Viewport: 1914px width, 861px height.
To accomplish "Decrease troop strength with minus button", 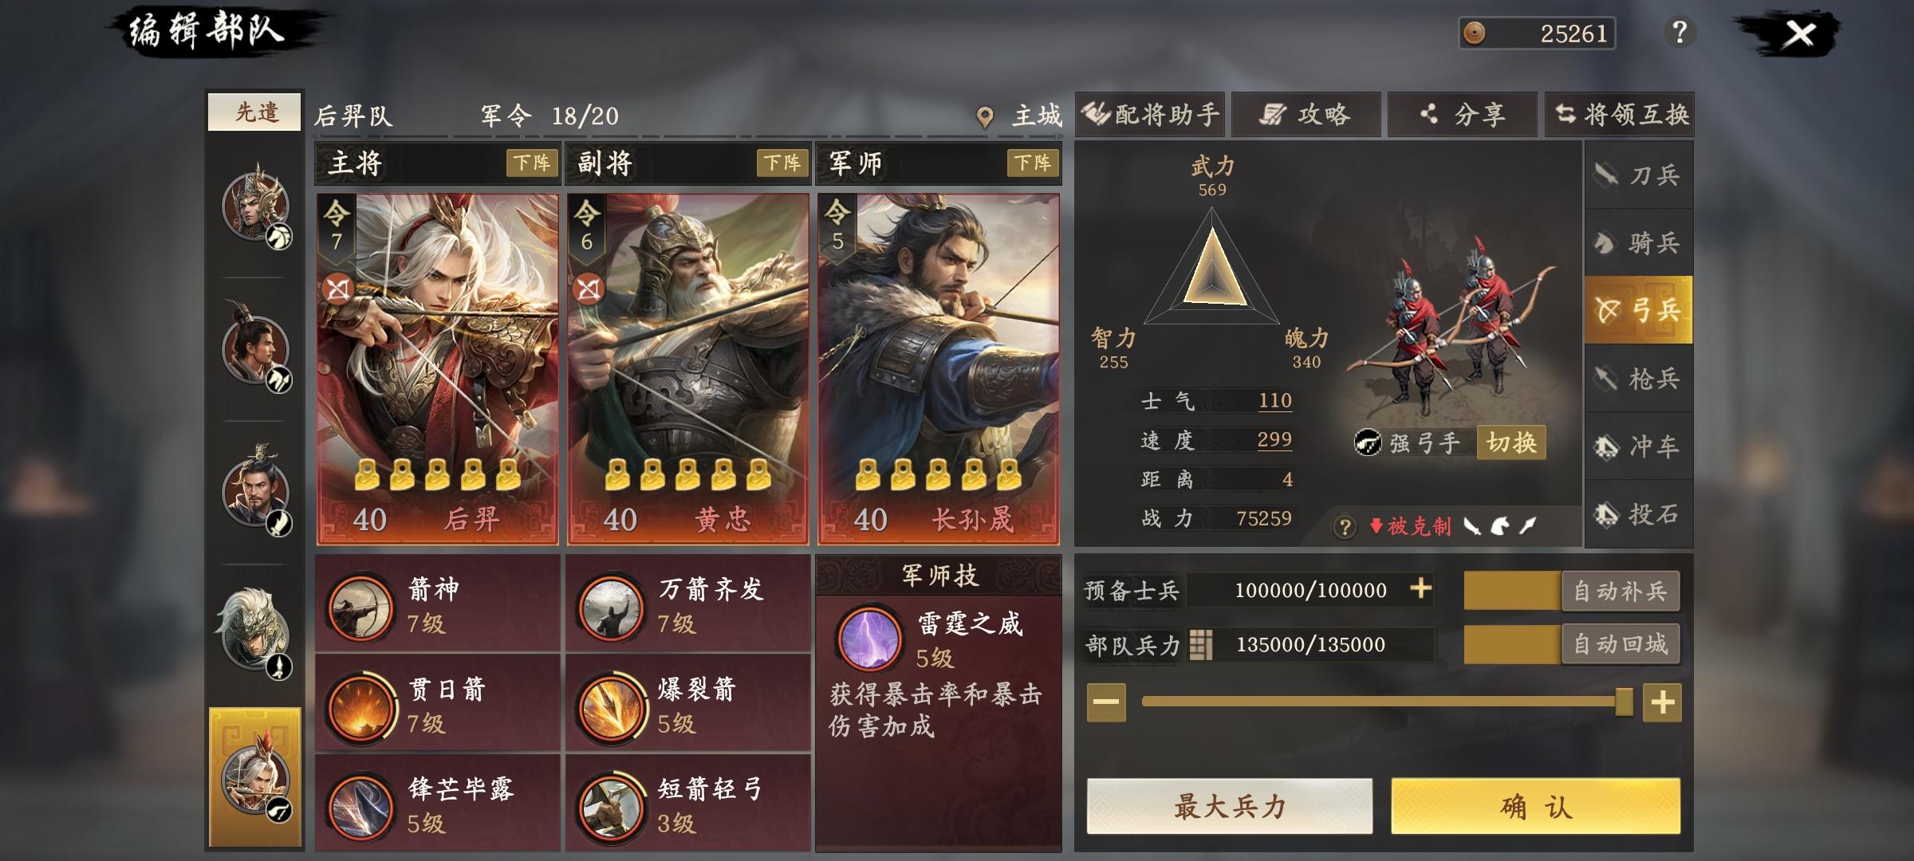I will [1106, 702].
